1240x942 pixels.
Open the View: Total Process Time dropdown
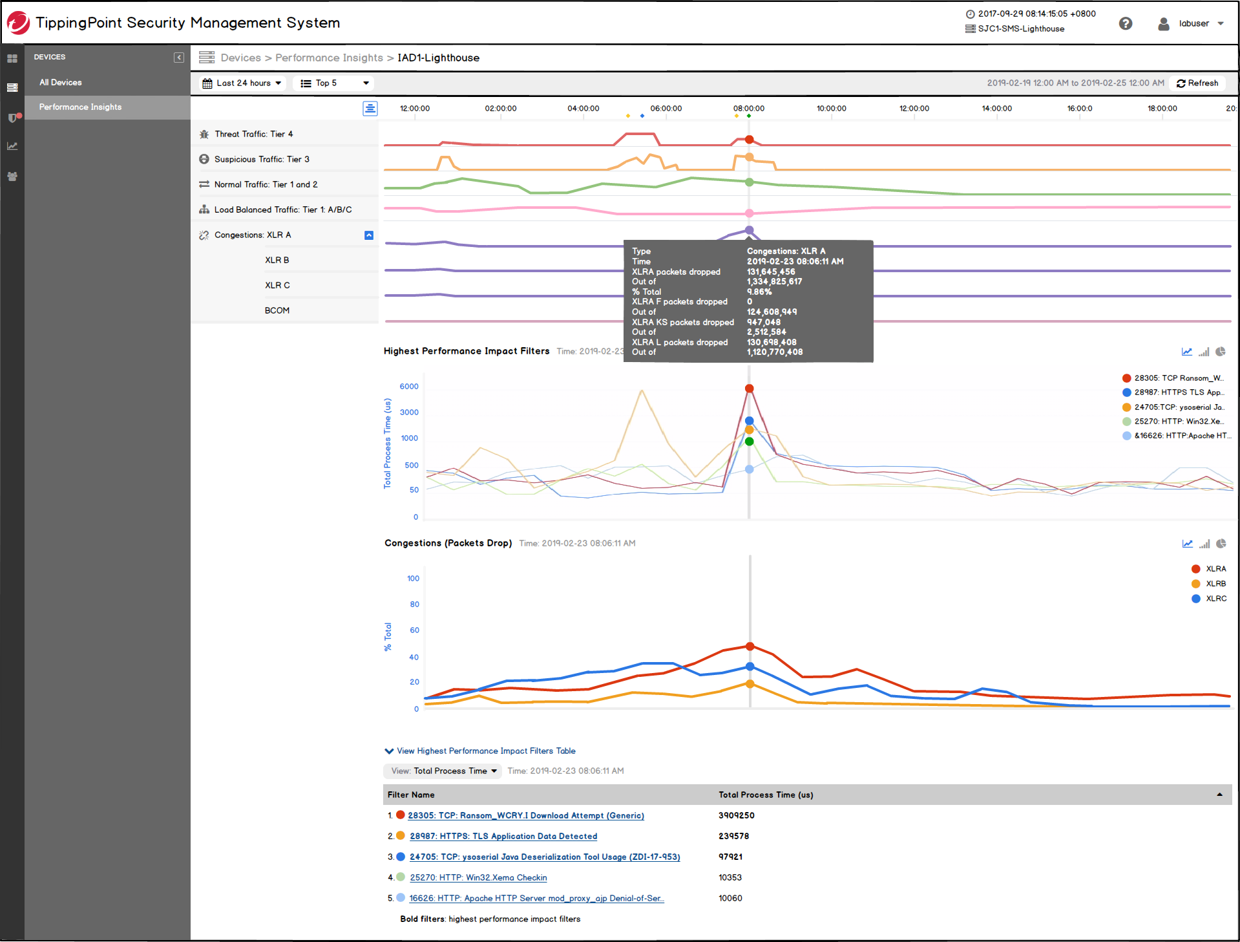point(443,771)
